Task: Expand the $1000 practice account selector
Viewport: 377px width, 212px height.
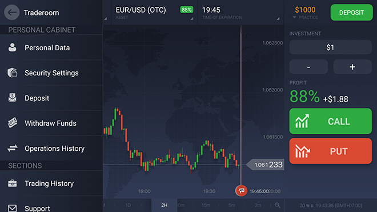Action: pos(305,13)
